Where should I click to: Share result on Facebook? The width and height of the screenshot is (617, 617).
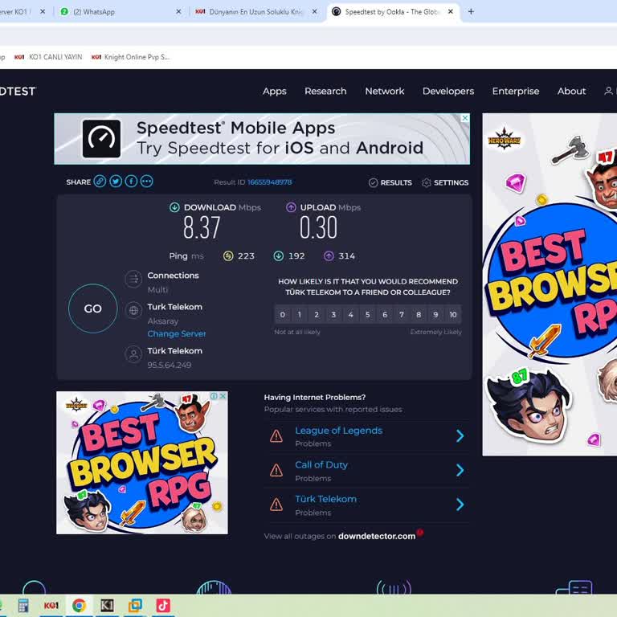pos(131,182)
